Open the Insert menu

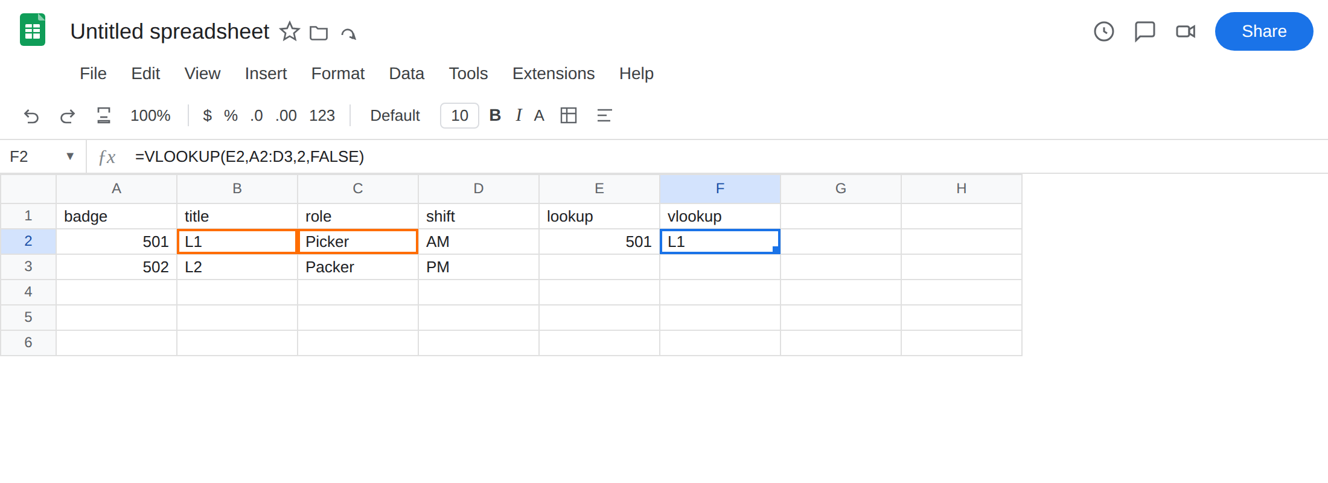(266, 74)
